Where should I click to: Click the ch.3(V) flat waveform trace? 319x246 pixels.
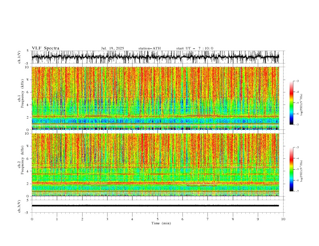point(155,206)
